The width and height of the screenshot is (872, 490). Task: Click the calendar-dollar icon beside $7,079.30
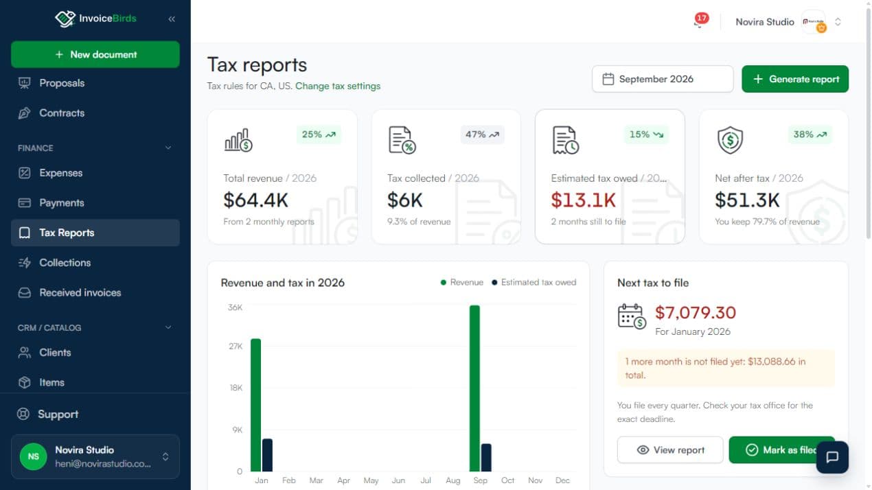pyautogui.click(x=632, y=316)
